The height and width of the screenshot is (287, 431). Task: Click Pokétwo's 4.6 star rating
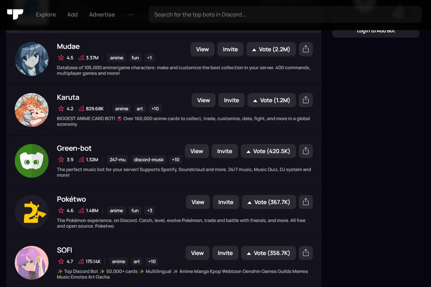point(66,210)
